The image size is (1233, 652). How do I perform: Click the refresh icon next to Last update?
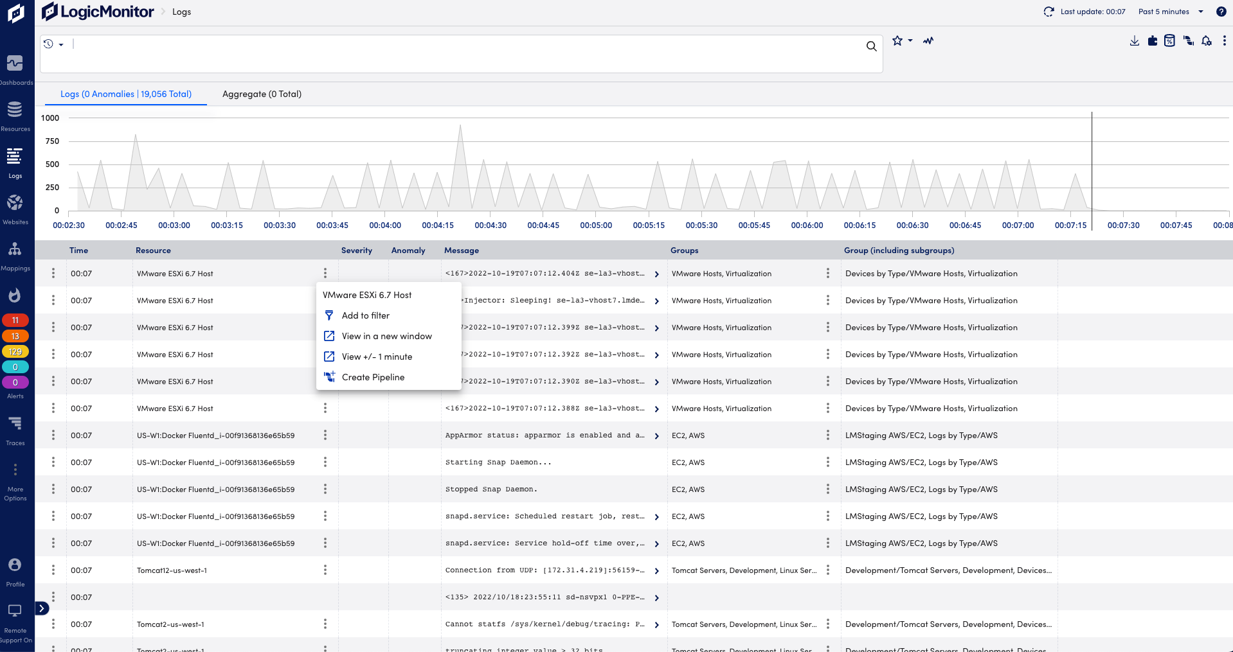pyautogui.click(x=1048, y=11)
